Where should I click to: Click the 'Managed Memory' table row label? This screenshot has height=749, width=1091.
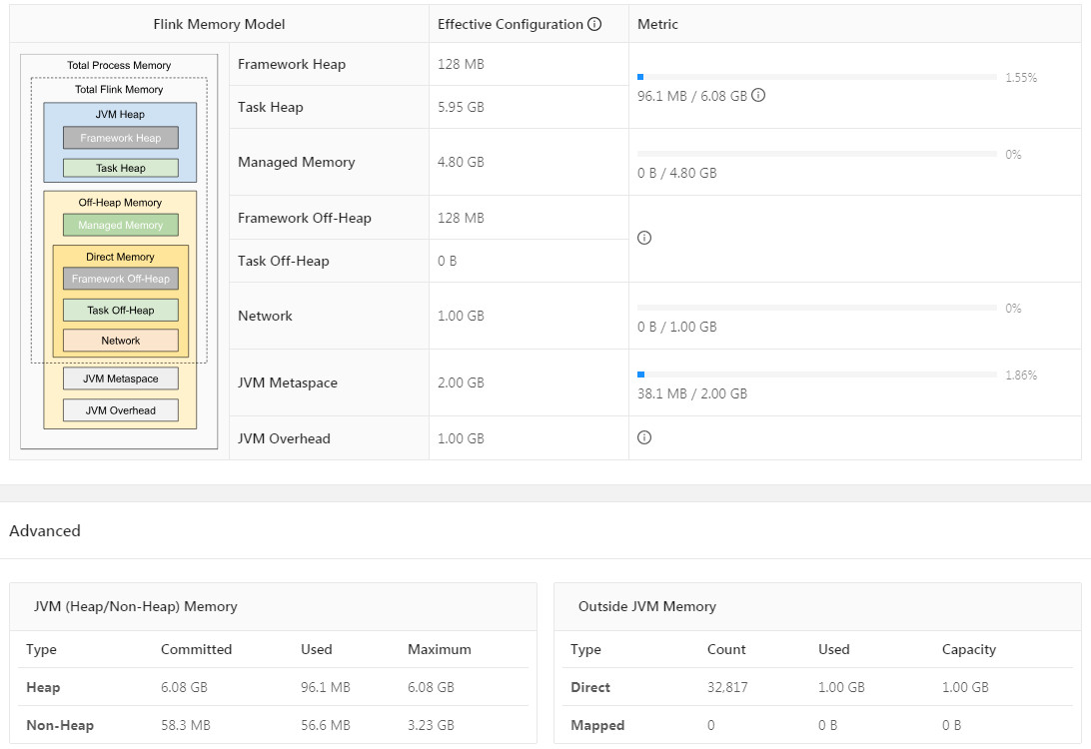[x=297, y=162]
